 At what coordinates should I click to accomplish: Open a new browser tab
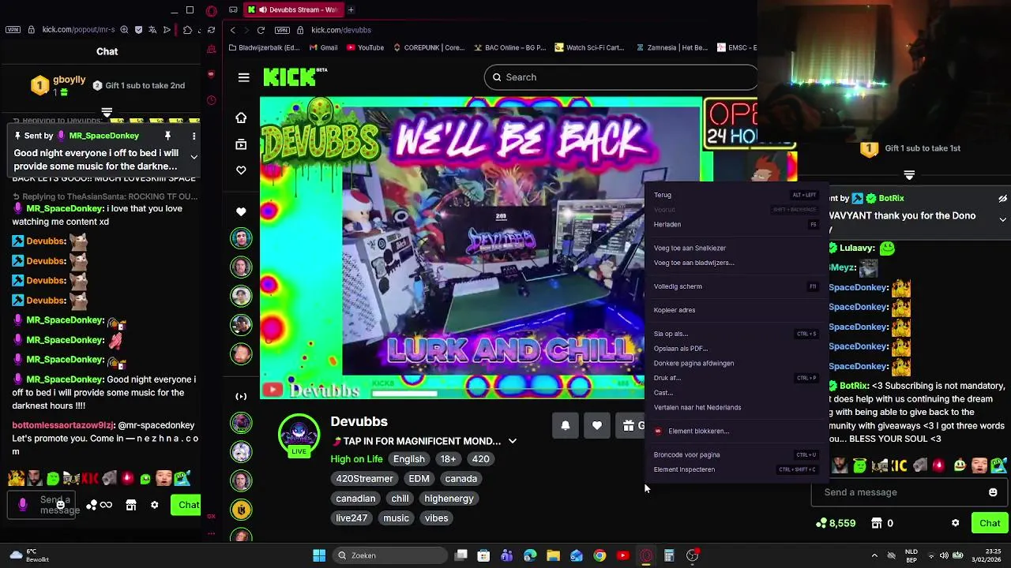(351, 9)
